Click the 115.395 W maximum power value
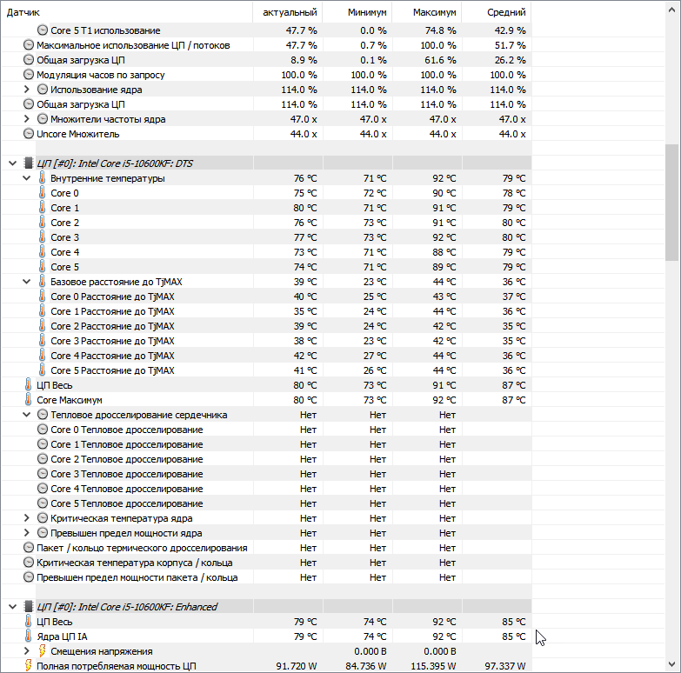Viewport: 681px width, 673px height. [x=433, y=666]
